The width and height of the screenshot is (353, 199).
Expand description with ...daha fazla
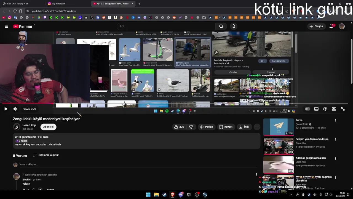point(54,144)
